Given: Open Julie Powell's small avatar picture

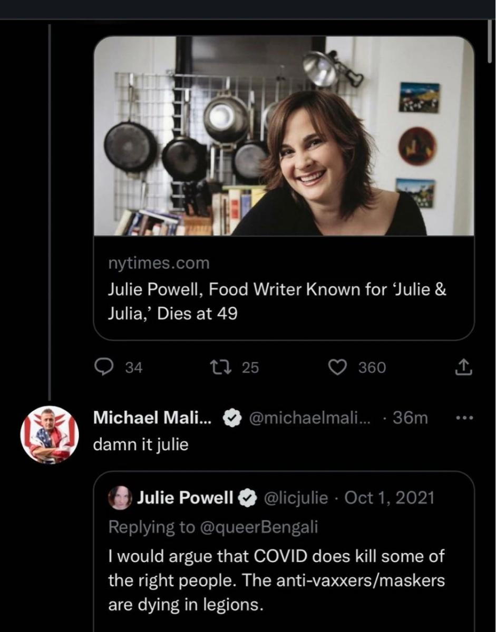Looking at the screenshot, I should pyautogui.click(x=120, y=498).
